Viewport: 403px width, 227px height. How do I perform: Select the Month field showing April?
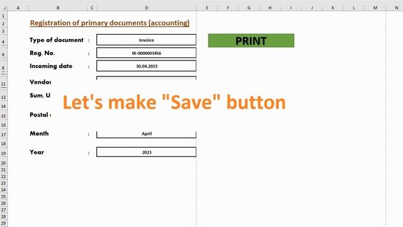(x=146, y=134)
